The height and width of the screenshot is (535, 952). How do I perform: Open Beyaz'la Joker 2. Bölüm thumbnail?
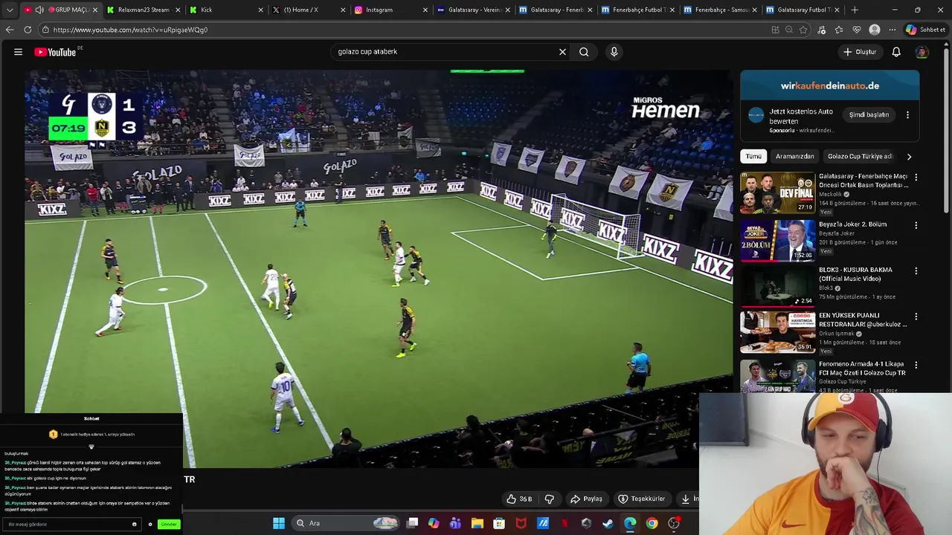point(777,241)
